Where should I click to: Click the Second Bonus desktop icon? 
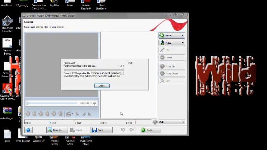tap(8, 47)
